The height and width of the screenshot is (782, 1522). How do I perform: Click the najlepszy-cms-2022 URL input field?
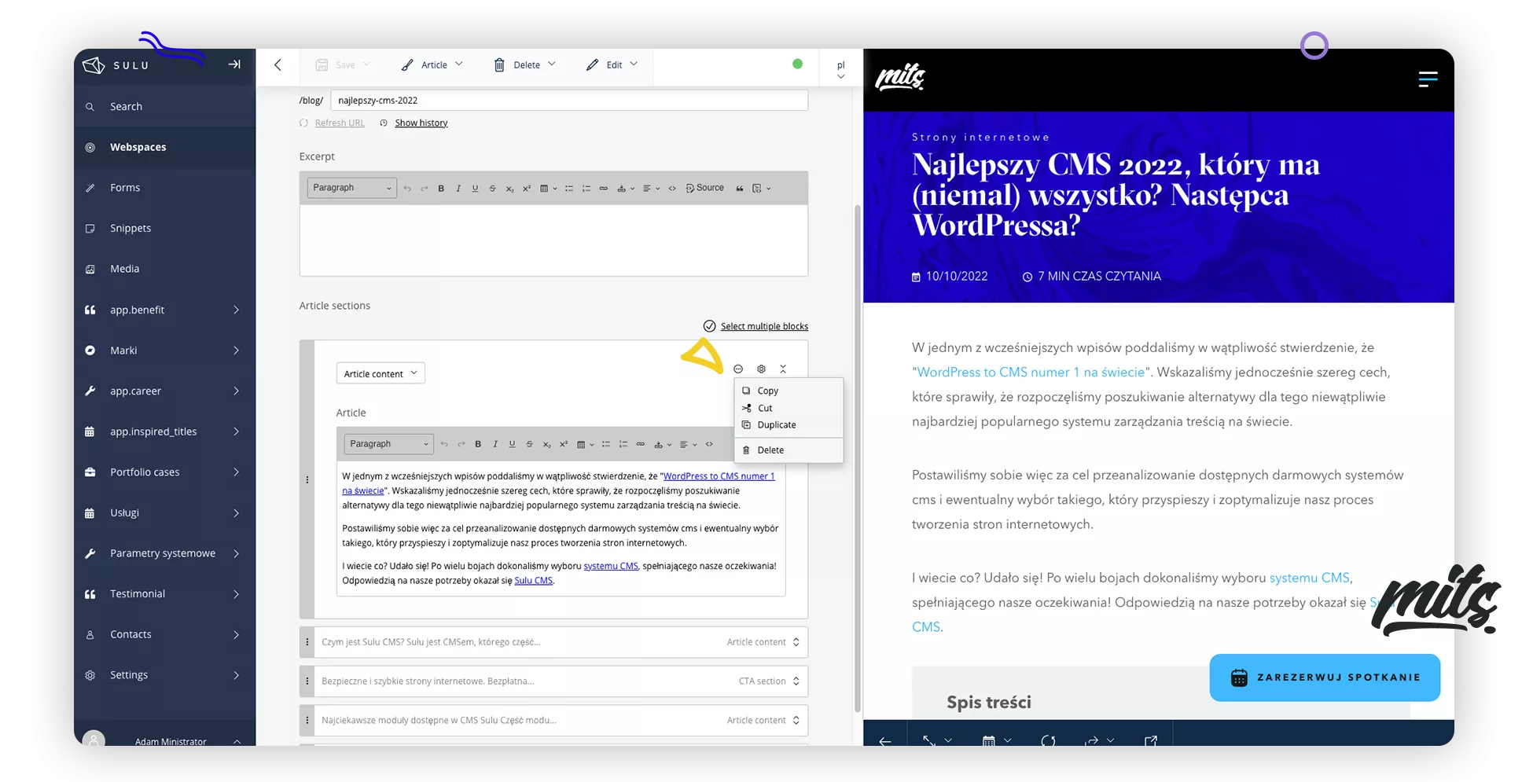pos(568,101)
